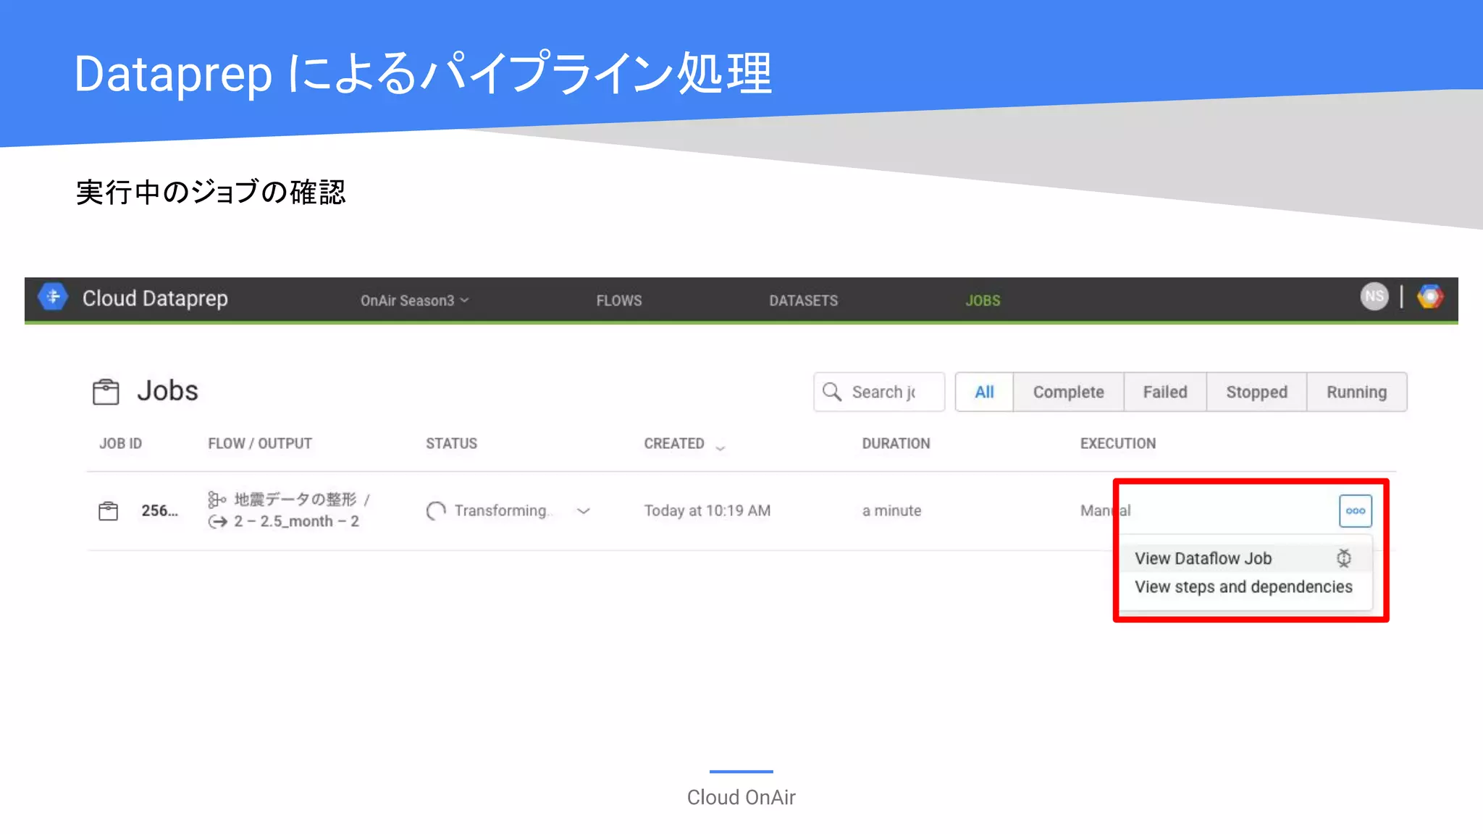This screenshot has width=1483, height=834.
Task: Click the magnifier icon in the job search box
Action: tap(832, 392)
